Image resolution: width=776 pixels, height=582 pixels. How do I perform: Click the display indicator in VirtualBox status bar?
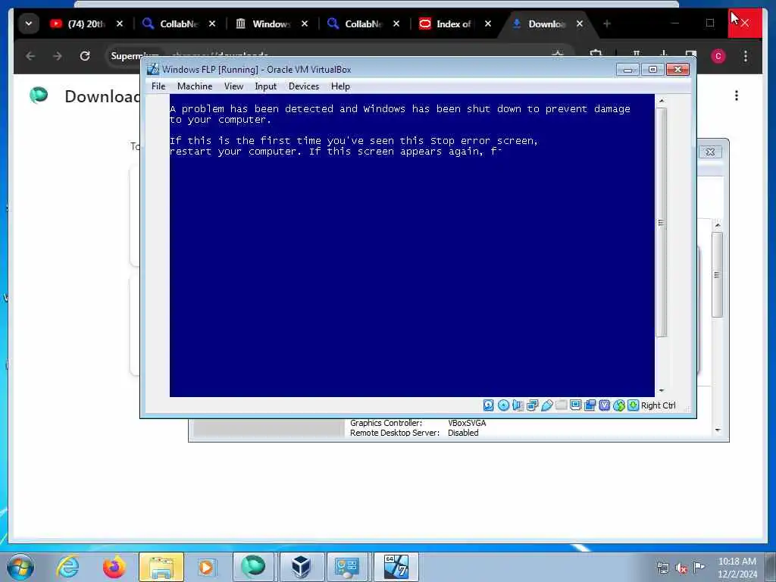point(576,405)
